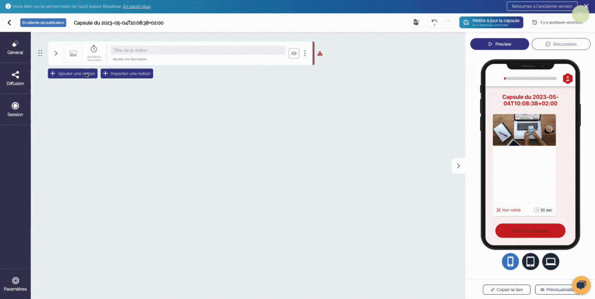Click the En savoir plus link
Image resolution: width=595 pixels, height=299 pixels.
136,6
